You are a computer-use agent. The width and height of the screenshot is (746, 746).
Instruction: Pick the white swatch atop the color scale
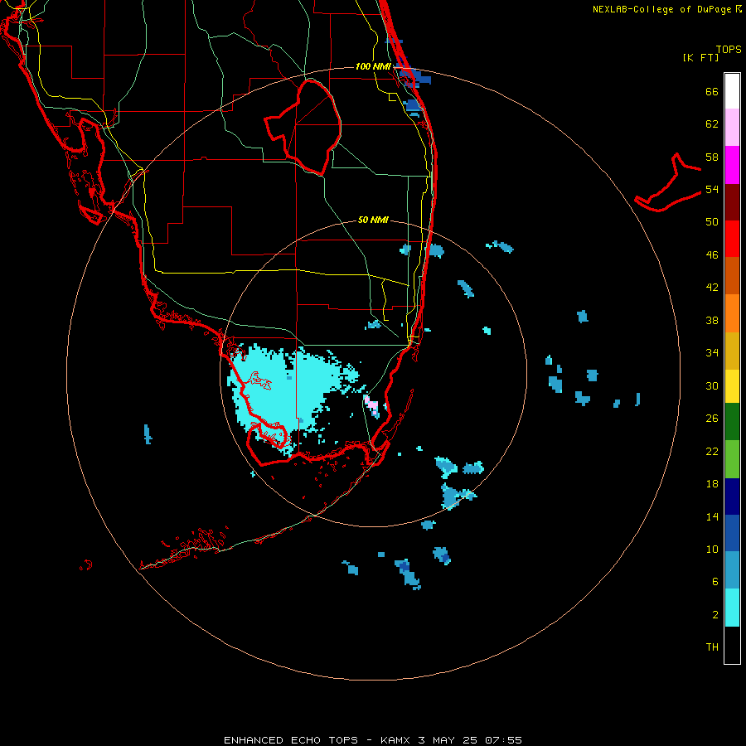pyautogui.click(x=732, y=91)
